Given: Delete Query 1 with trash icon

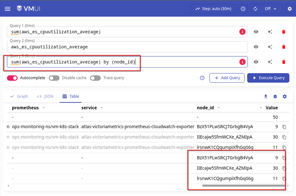Looking at the screenshot, I should (x=284, y=32).
